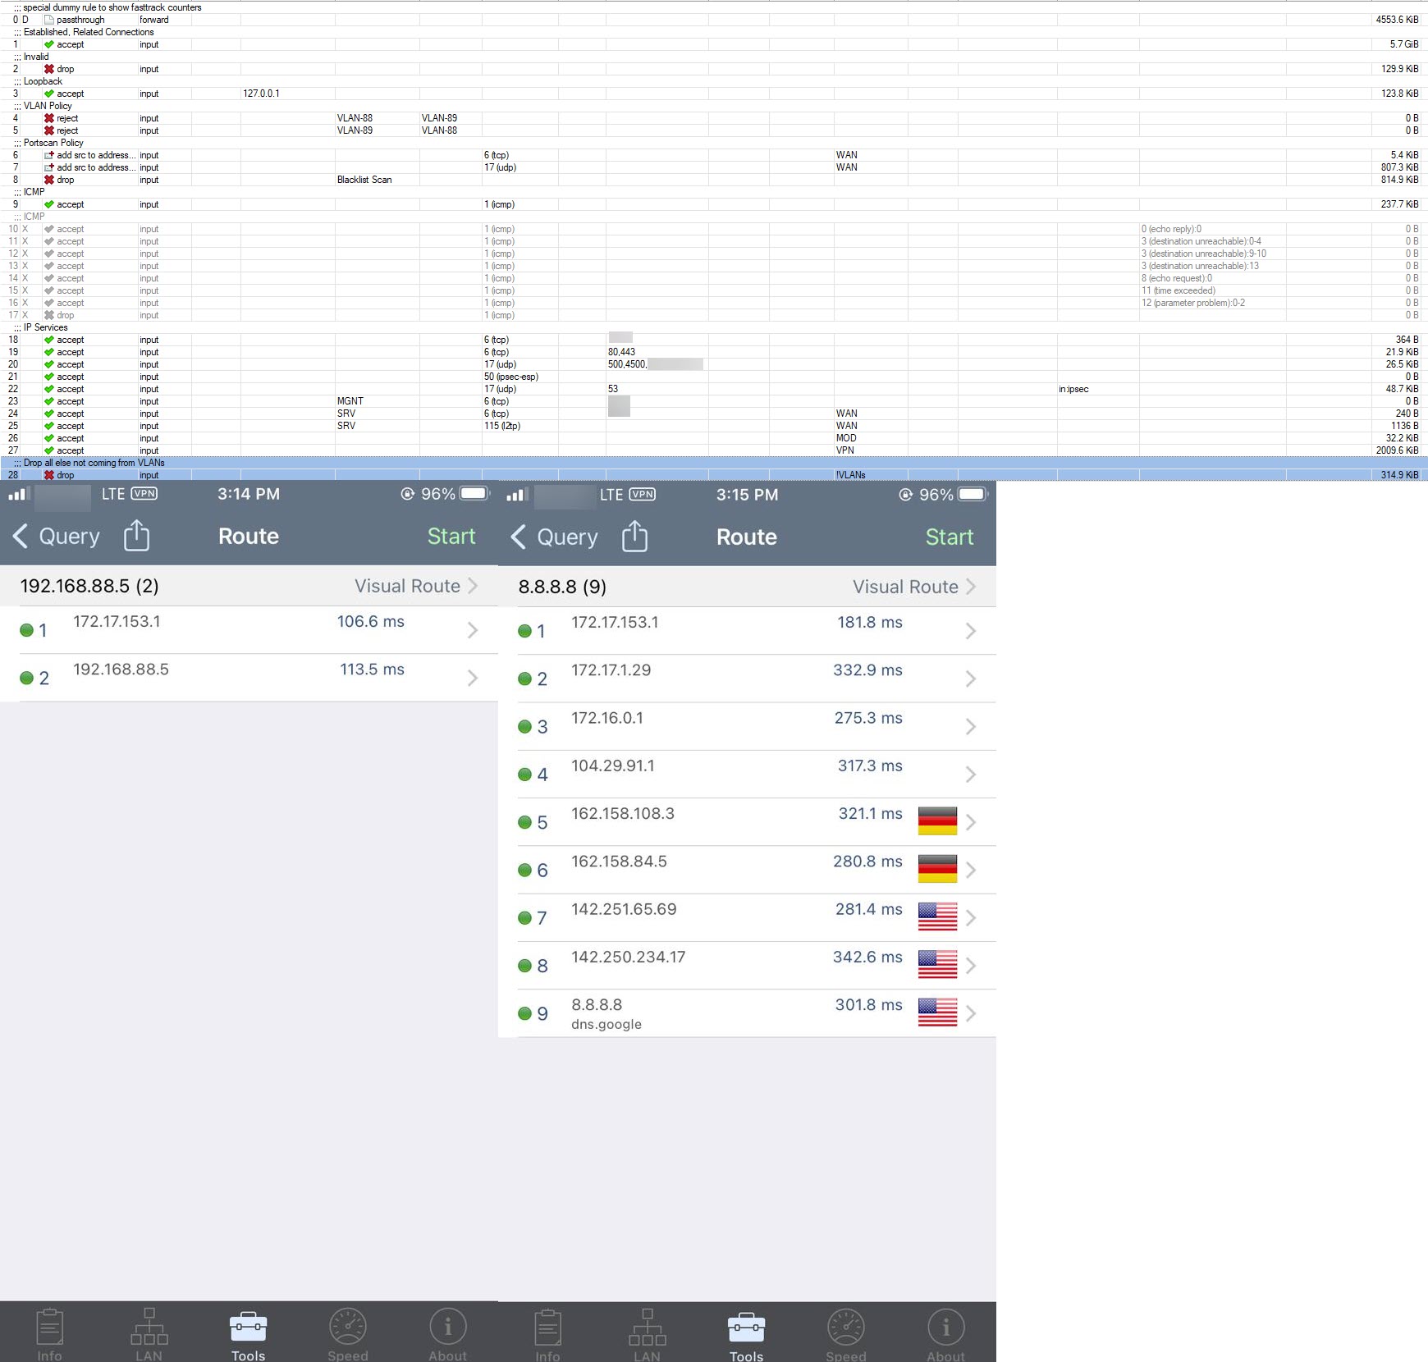This screenshot has width=1428, height=1362.
Task: Tap the VPN indicator in the 3:14 PM status bar
Action: 144,493
